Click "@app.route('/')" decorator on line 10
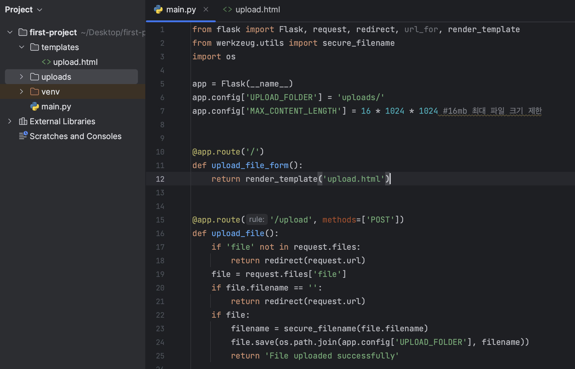 pos(228,152)
